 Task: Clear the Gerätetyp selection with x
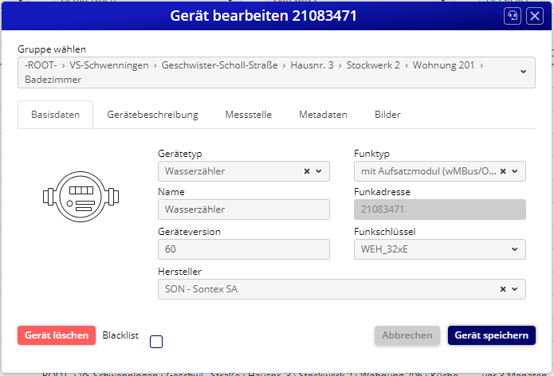307,171
